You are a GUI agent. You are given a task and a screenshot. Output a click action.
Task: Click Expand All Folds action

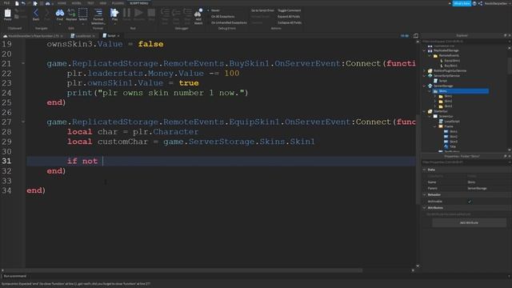(289, 17)
